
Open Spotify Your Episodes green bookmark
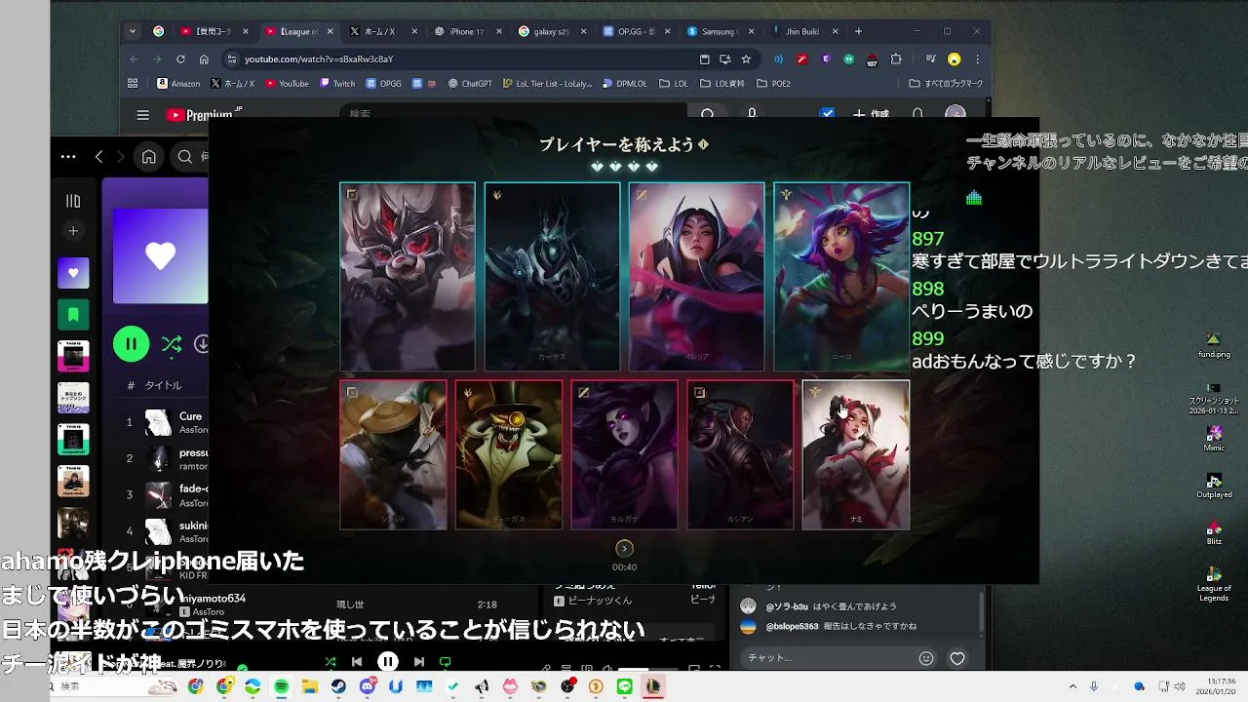(x=73, y=314)
